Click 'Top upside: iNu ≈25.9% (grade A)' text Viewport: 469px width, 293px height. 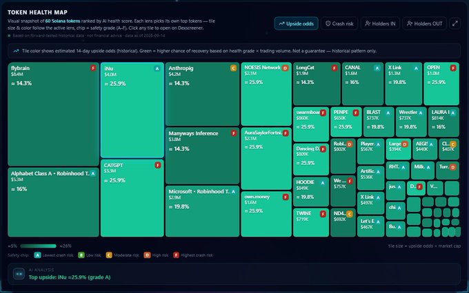(70, 277)
